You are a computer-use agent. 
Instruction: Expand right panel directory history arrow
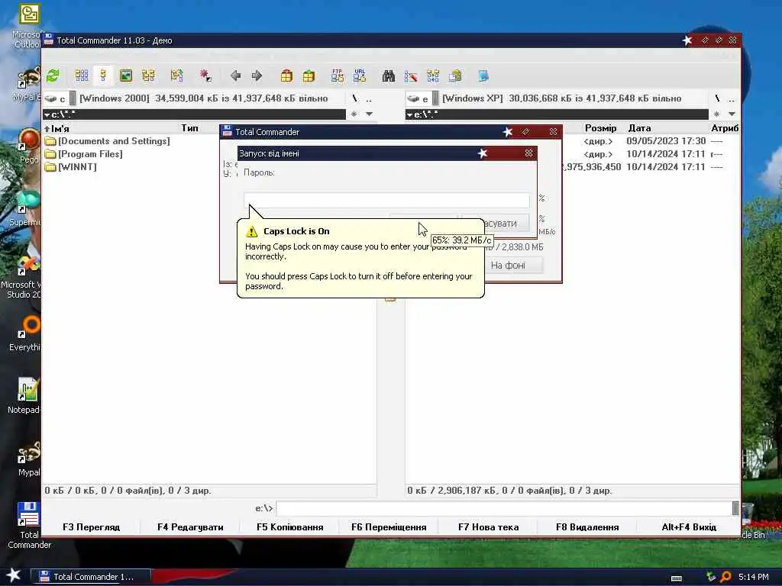tap(732, 114)
